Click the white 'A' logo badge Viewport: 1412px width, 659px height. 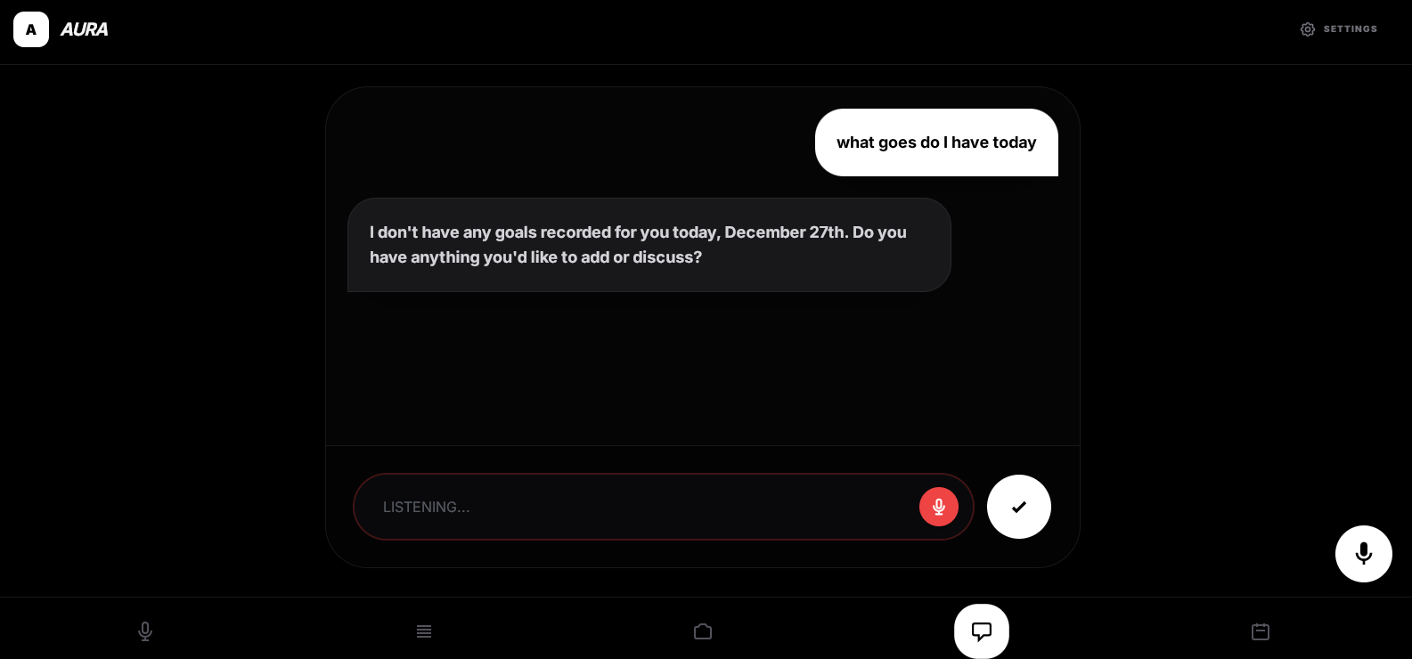pyautogui.click(x=31, y=29)
